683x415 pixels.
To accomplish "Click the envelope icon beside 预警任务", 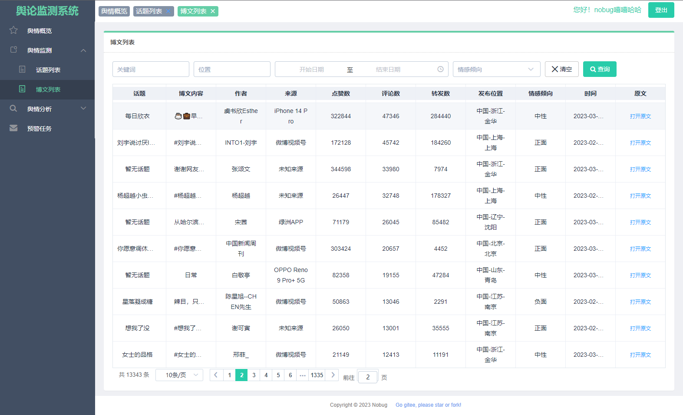I will point(13,128).
